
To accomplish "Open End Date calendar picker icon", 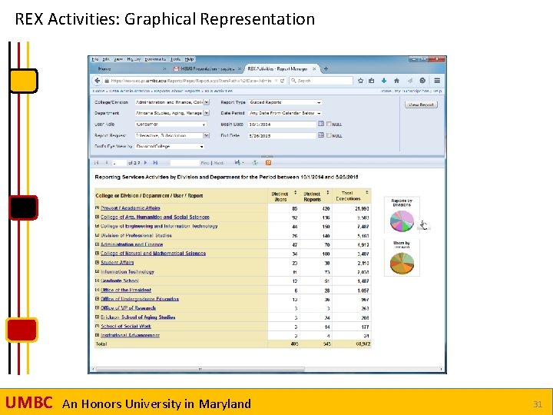I will point(321,135).
